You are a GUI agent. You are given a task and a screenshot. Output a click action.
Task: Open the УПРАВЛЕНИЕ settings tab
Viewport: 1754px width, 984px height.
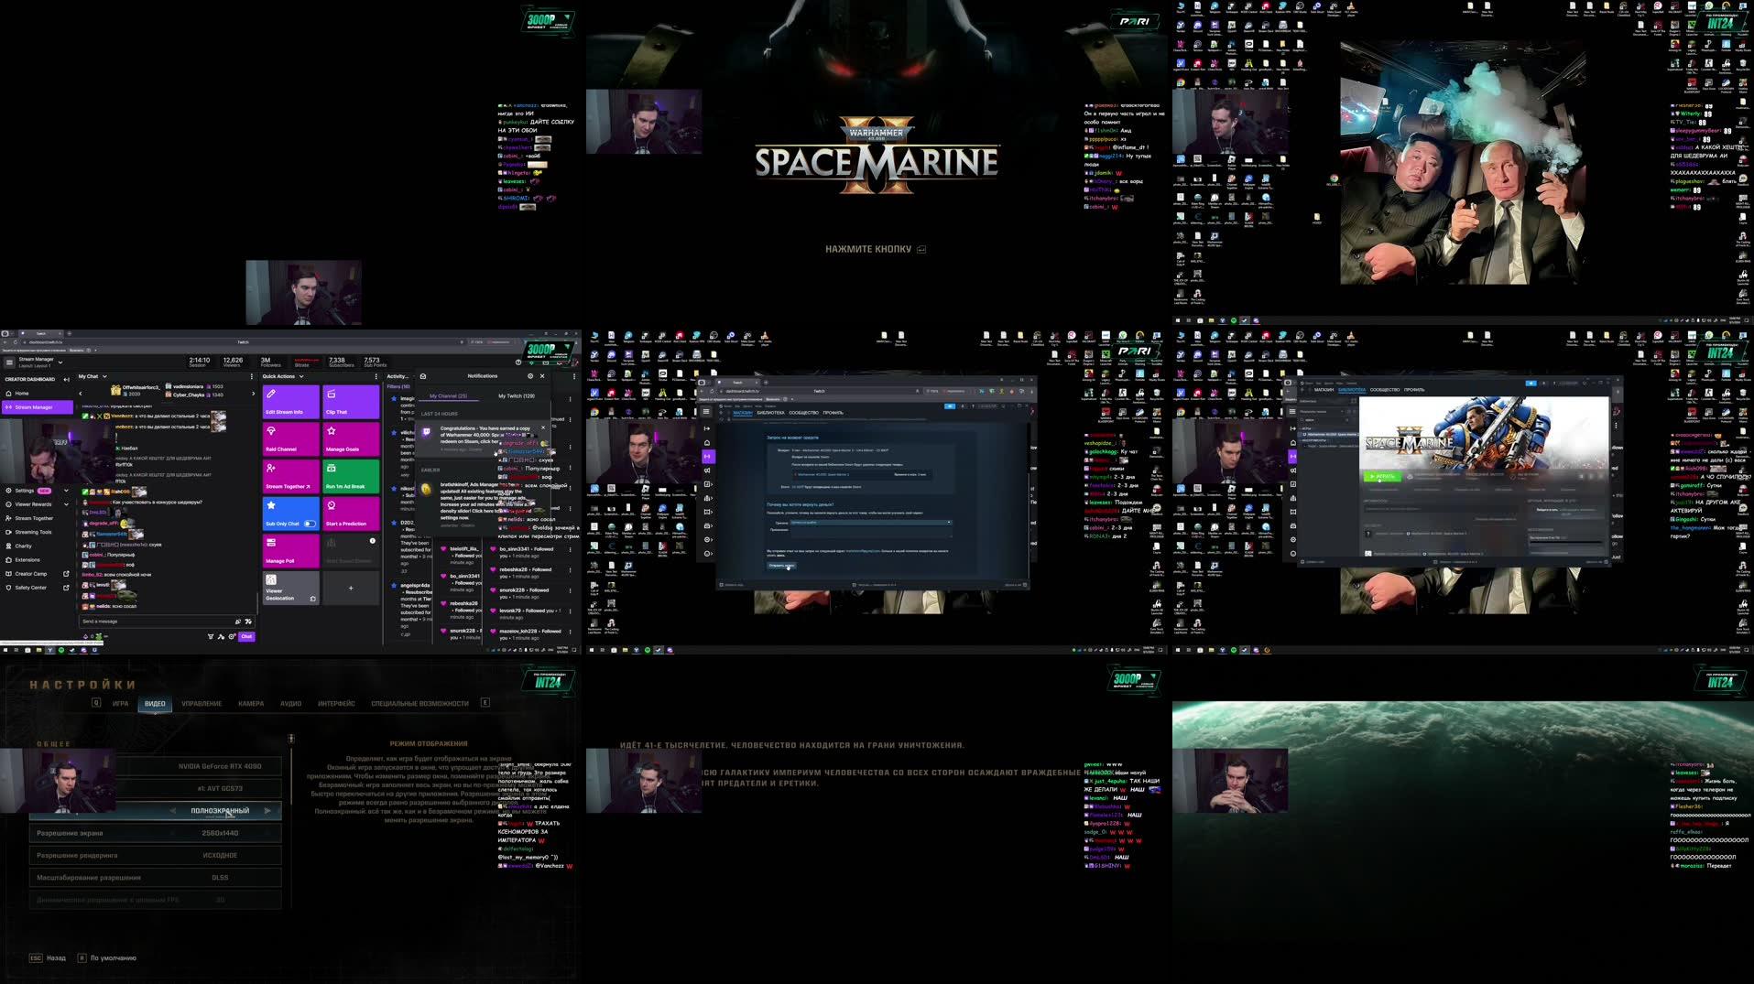(202, 704)
